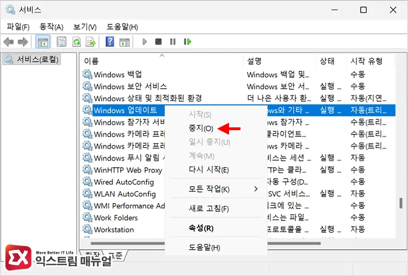Open the 동작(A) menu

tap(51, 27)
